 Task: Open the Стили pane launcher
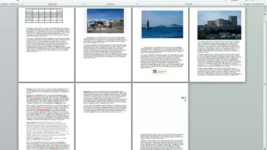[240, 4]
